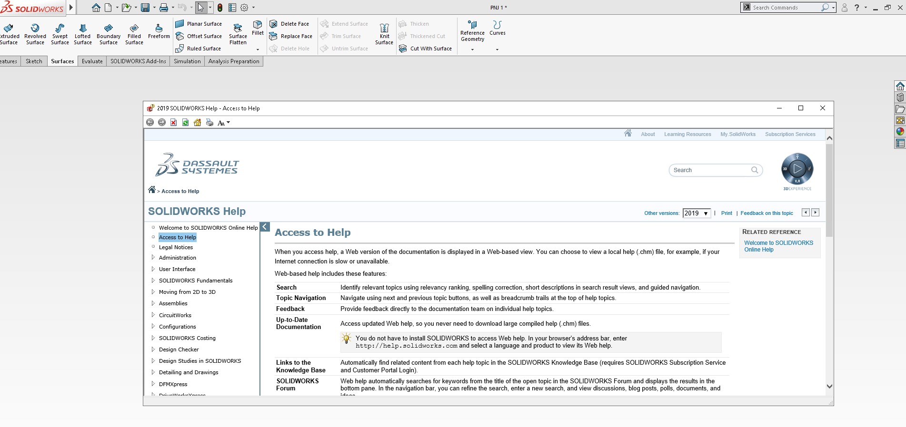The height and width of the screenshot is (427, 906).
Task: Switch to the SOLIDWORKS Add-Ins tab
Action: click(138, 61)
